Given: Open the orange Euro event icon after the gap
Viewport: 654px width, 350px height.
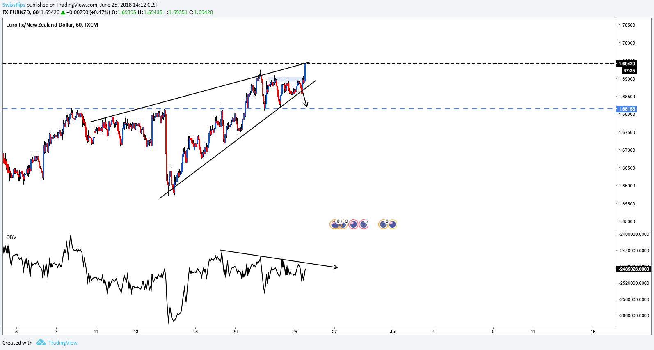Looking at the screenshot, I should pyautogui.click(x=383, y=224).
